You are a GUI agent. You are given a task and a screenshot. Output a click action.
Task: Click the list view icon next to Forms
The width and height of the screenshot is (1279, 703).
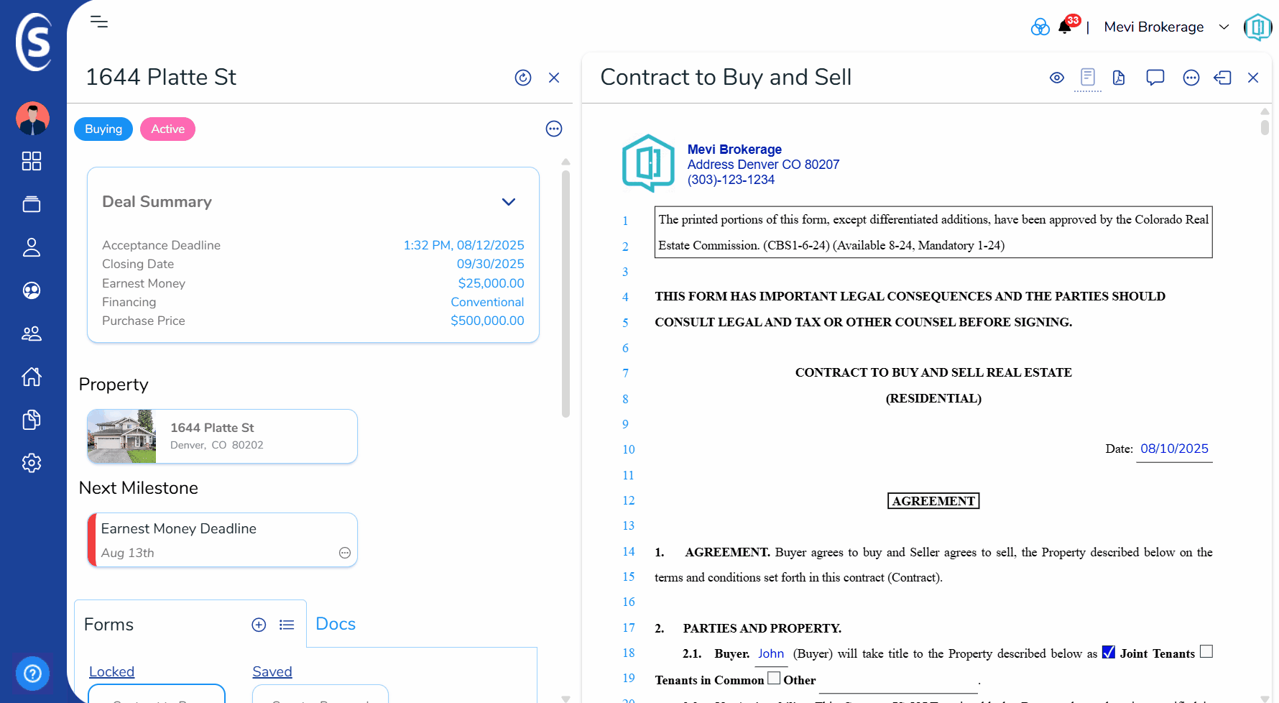(287, 625)
